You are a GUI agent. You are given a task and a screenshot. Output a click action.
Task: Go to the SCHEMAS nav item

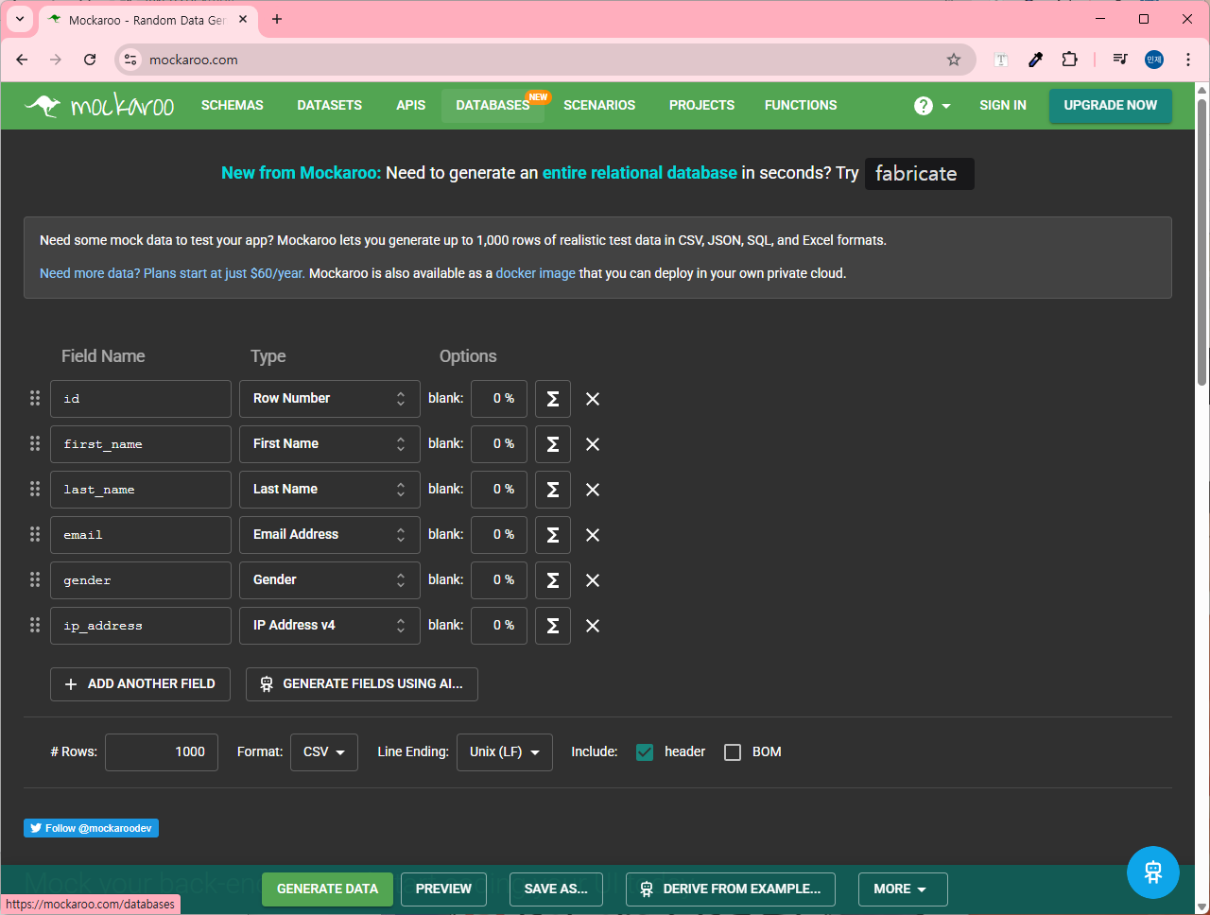click(x=233, y=105)
